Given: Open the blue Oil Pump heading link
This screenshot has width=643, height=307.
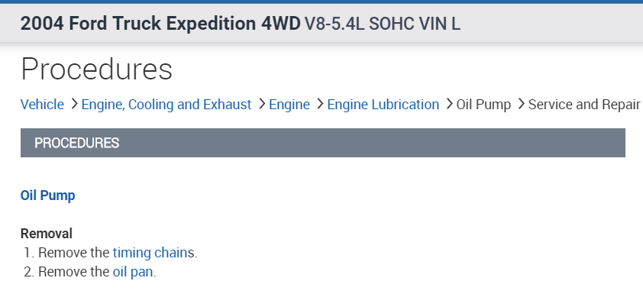Looking at the screenshot, I should (x=47, y=196).
